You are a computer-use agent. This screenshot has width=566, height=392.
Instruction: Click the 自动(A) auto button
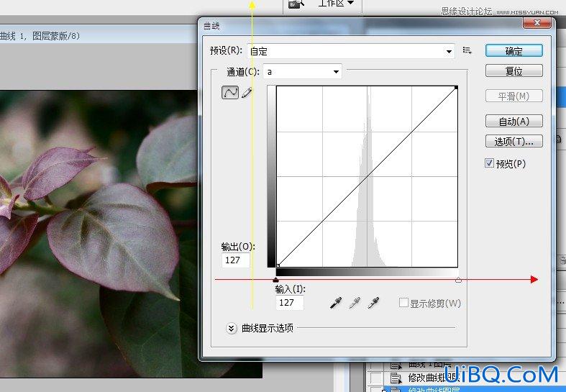click(513, 121)
